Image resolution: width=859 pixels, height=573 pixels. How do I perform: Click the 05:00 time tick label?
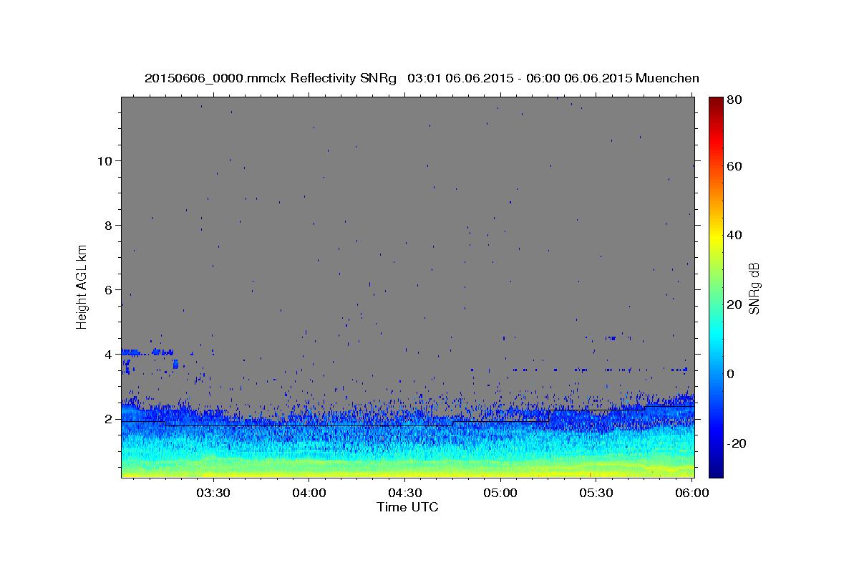pos(500,493)
